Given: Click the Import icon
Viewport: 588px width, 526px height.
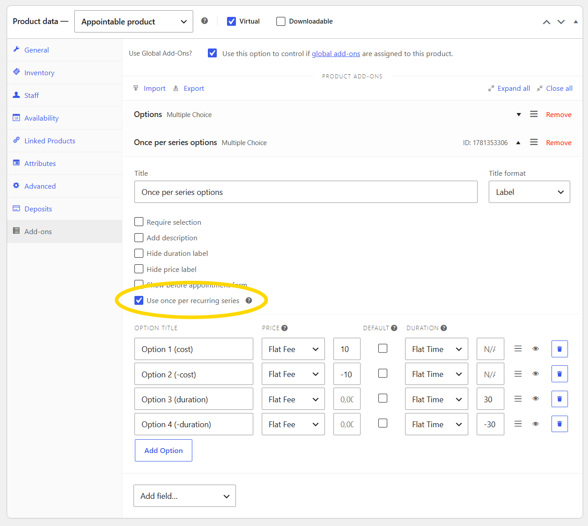Looking at the screenshot, I should pos(136,88).
